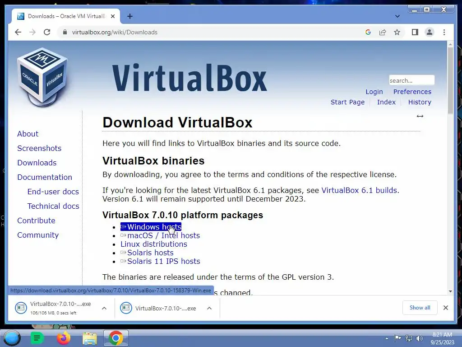Click Show all downloads button
Image resolution: width=462 pixels, height=347 pixels.
pyautogui.click(x=420, y=308)
